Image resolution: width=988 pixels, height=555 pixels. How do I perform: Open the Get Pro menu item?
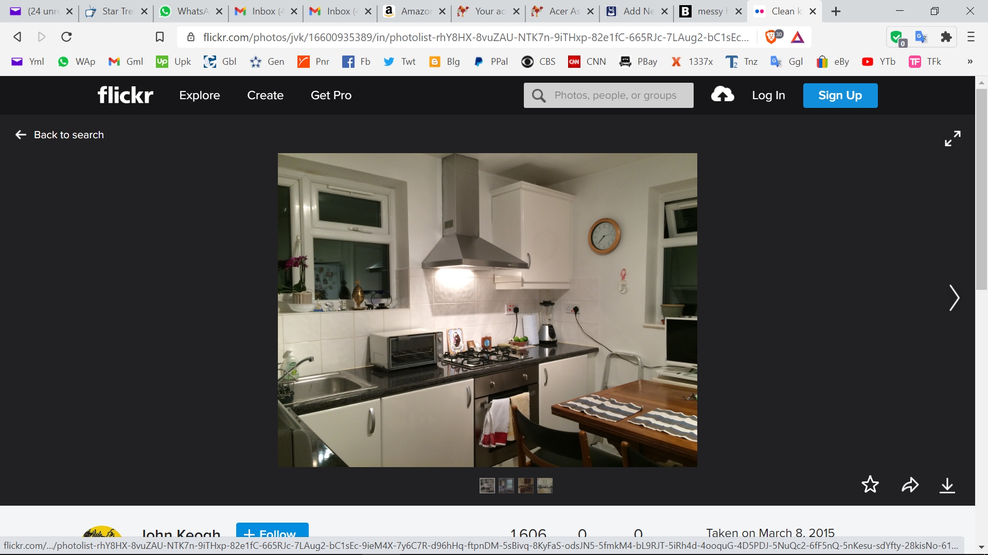(x=331, y=95)
